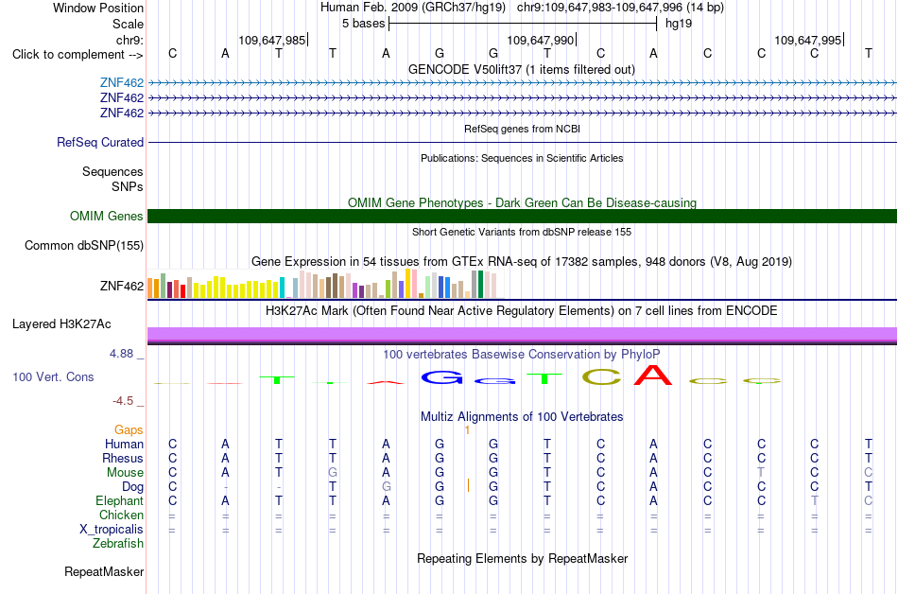Click the 109,647,985 position marker
Viewport: 898px width, 594px height.
click(272, 40)
